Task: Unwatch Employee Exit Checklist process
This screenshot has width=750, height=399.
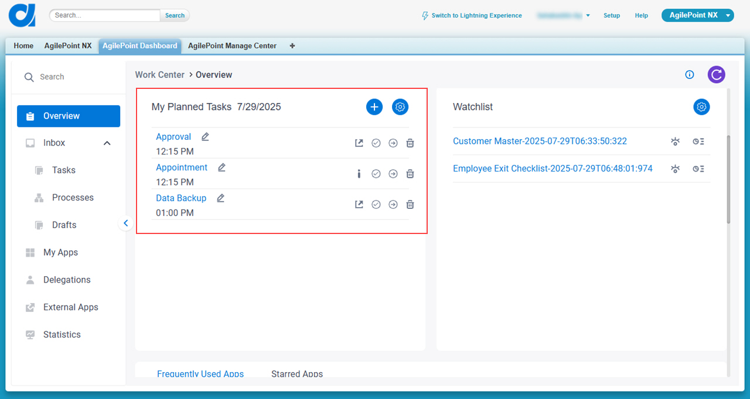Action: coord(676,169)
